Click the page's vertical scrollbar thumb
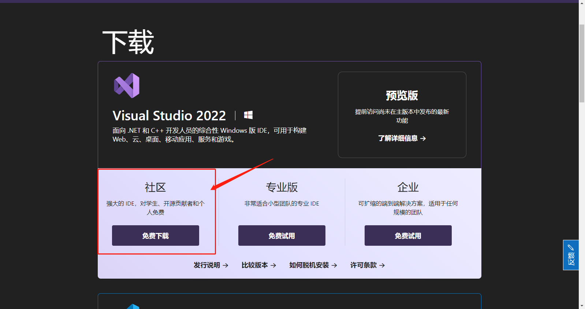Viewport: 585px width, 309px height. tap(582, 63)
